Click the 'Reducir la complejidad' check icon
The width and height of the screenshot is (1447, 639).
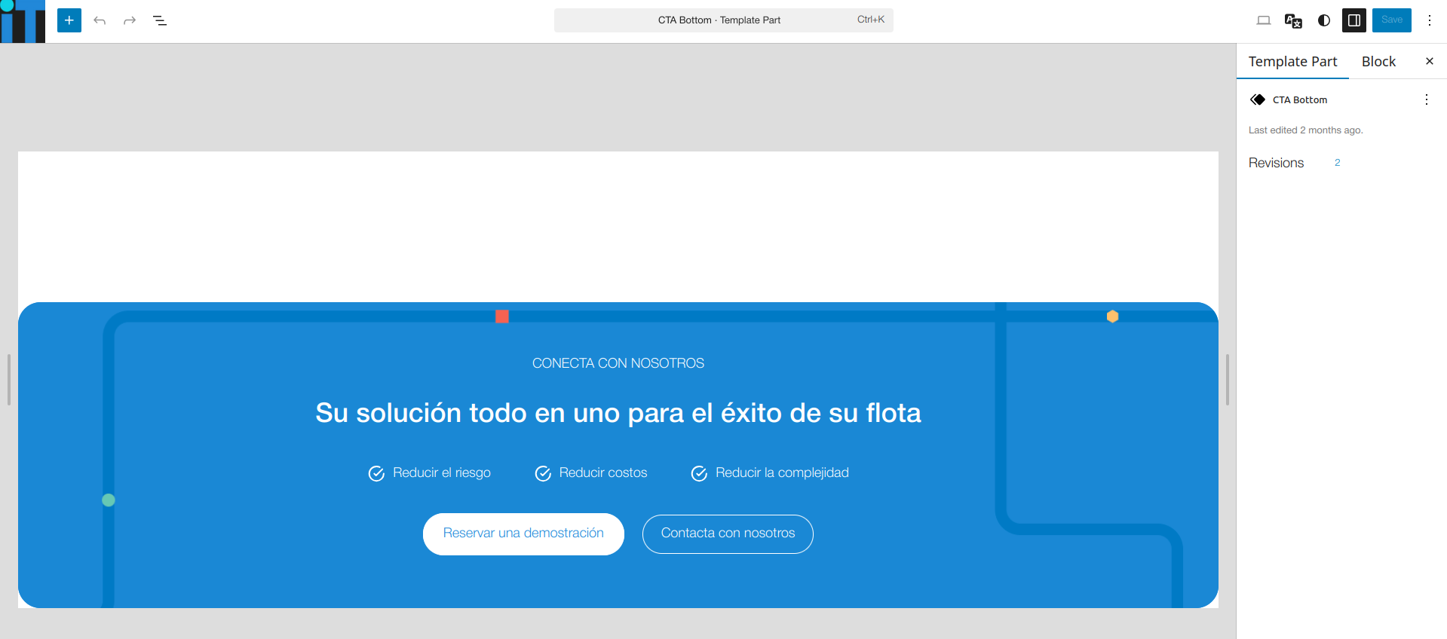[699, 473]
